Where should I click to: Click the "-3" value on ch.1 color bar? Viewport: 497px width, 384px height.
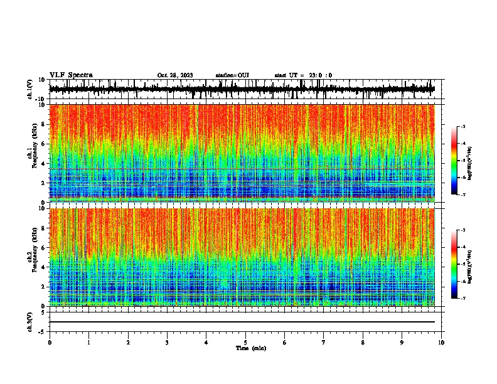coord(462,126)
